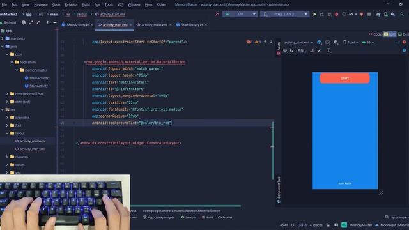Screen dimensions: 409x230
Task: Click the Make Project hammer icon
Action: [217, 14]
